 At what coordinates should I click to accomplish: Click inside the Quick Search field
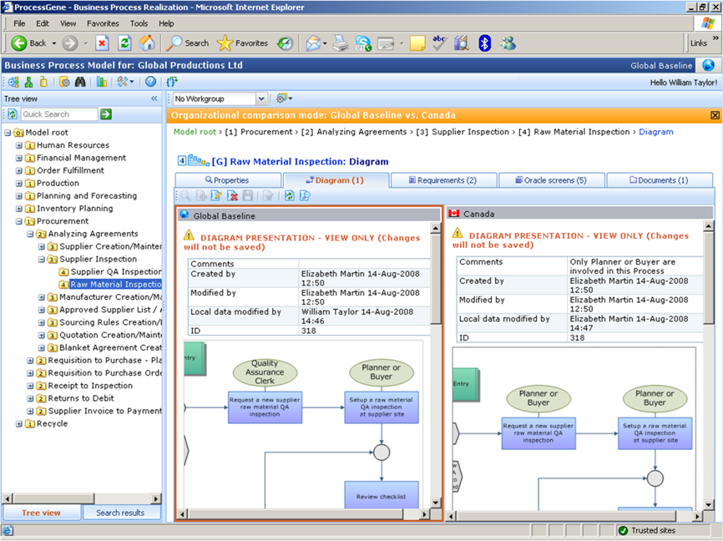pos(58,114)
